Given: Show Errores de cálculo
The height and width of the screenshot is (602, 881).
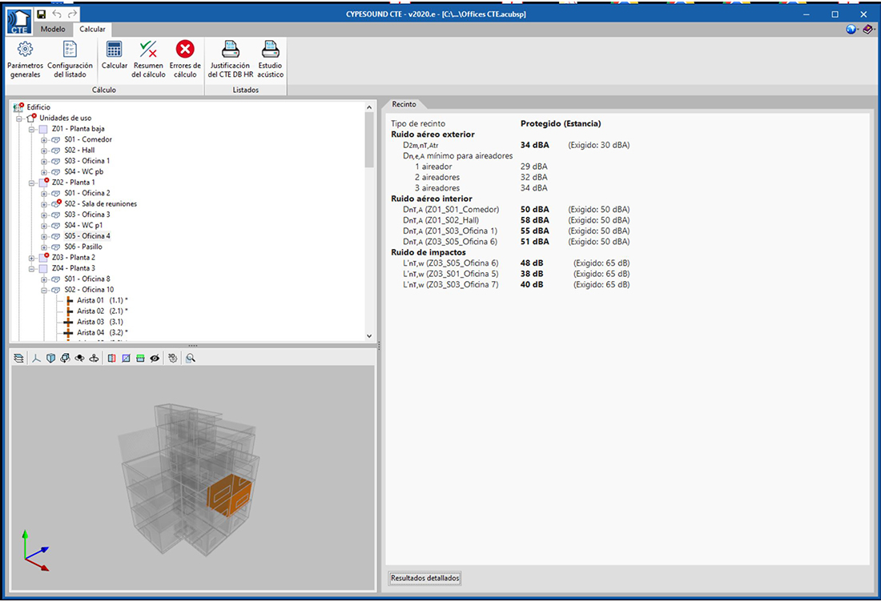Looking at the screenshot, I should click(185, 59).
